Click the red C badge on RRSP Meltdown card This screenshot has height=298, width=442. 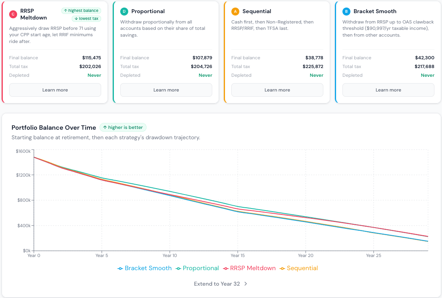click(x=13, y=14)
